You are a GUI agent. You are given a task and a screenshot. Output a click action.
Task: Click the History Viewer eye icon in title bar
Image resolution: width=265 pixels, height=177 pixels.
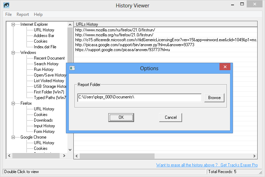coord(6,5)
